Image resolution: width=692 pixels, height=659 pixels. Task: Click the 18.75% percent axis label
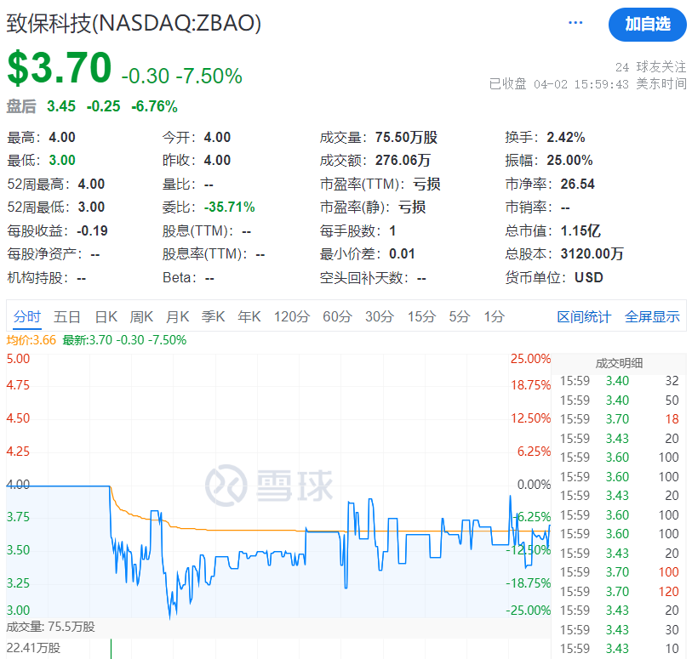pyautogui.click(x=531, y=385)
